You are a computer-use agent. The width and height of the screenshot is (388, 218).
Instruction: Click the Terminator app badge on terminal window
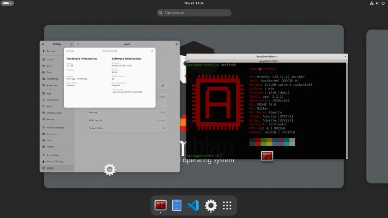[x=267, y=156]
